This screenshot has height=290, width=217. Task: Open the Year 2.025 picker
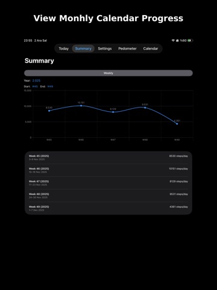pyautogui.click(x=36, y=80)
